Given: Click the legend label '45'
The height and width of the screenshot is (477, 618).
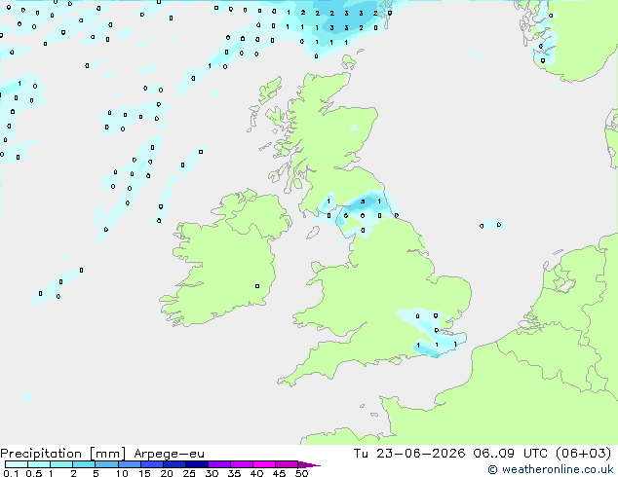Looking at the screenshot, I should [279, 473].
